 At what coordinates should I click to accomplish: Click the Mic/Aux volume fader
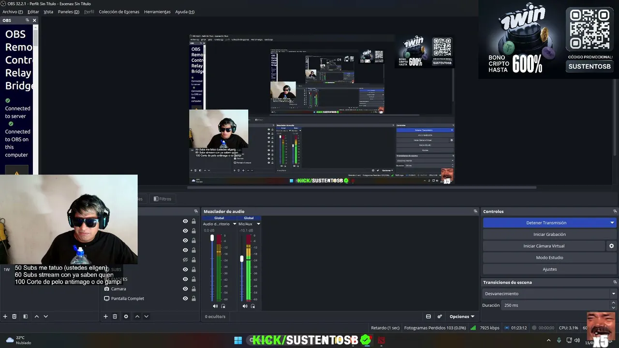point(242,259)
